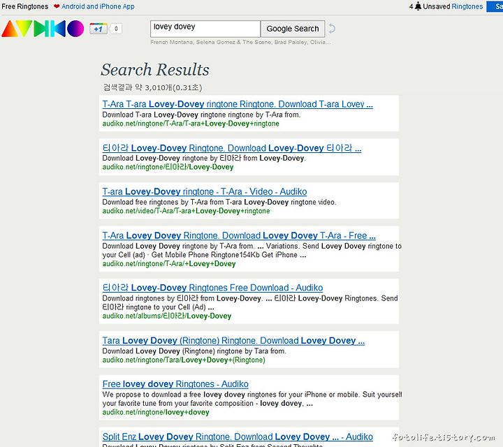Image resolution: width=503 pixels, height=447 pixels.
Task: Click URL audiko.net/ringtone/T-Ara/+Lovey+Dovey
Action: [x=169, y=264]
